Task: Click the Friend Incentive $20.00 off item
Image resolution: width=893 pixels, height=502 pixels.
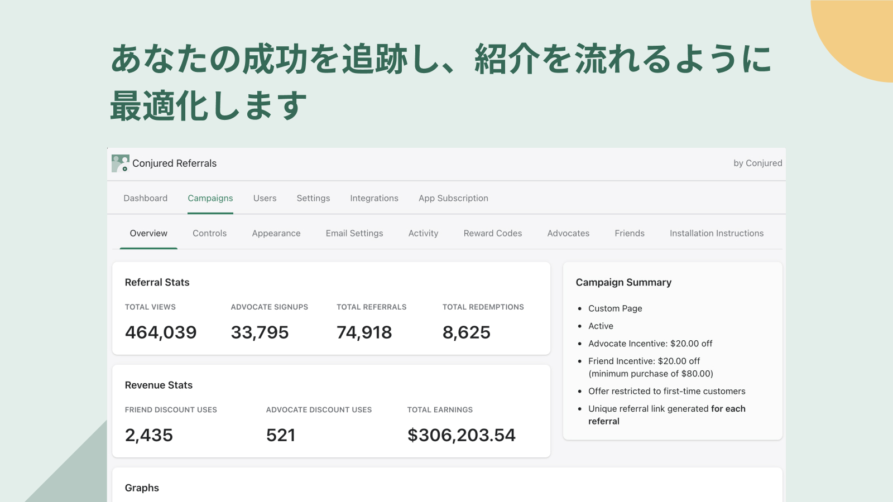Action: pyautogui.click(x=651, y=367)
